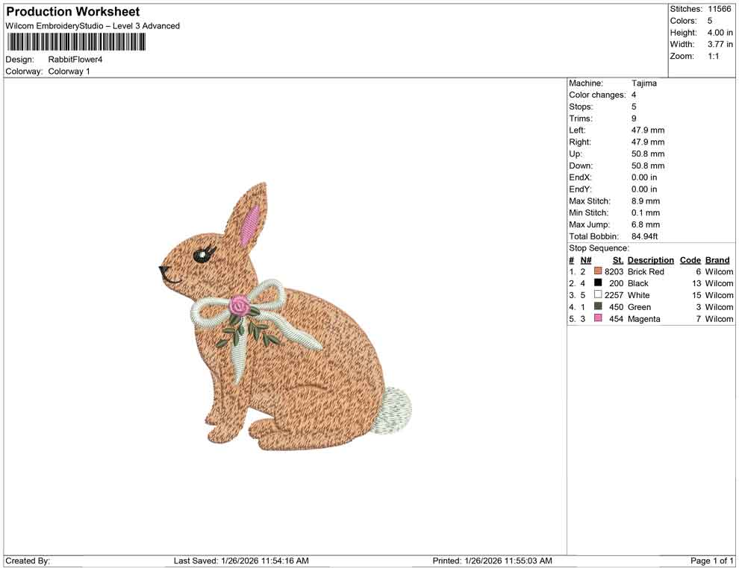The image size is (739, 568).
Task: Click the Code column header
Action: (690, 259)
